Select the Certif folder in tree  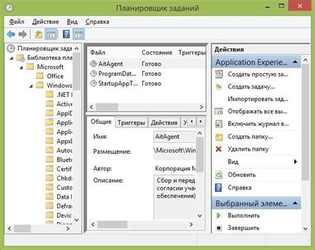(59, 169)
